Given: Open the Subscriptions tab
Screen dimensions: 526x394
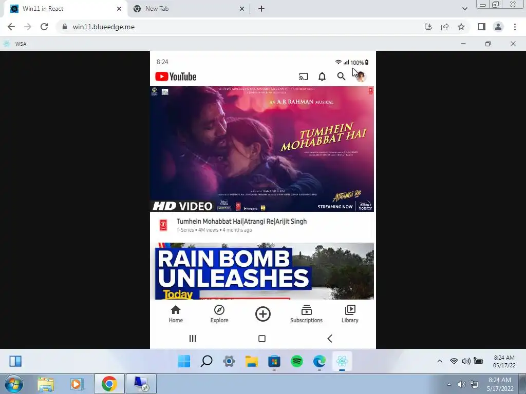Looking at the screenshot, I should click(306, 314).
